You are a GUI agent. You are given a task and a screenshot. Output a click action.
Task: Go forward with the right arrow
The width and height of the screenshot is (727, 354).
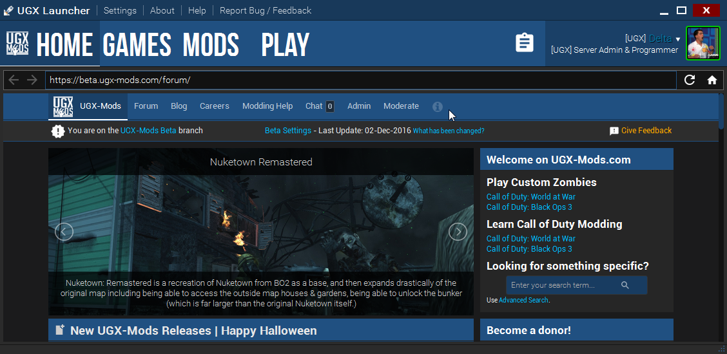(x=32, y=80)
